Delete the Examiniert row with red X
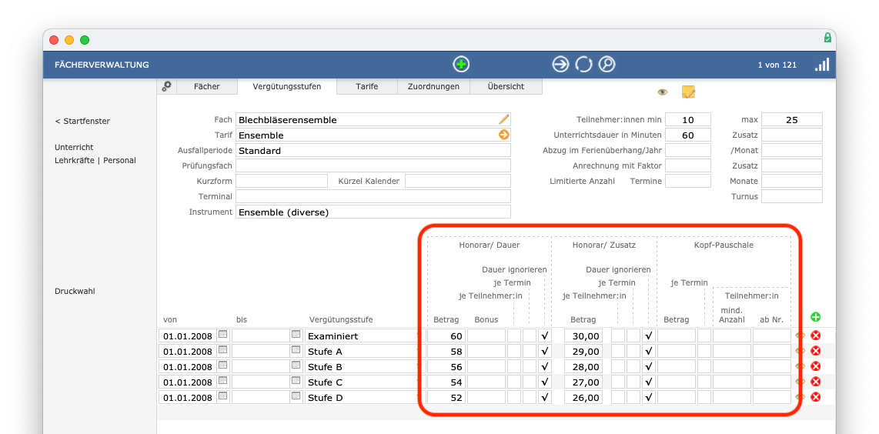879x434 pixels. coord(816,336)
